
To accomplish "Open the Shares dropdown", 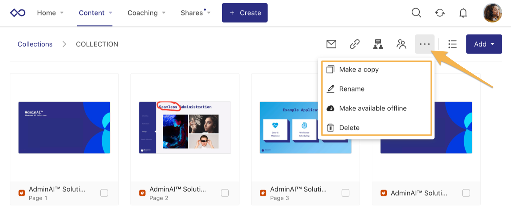I will [195, 13].
